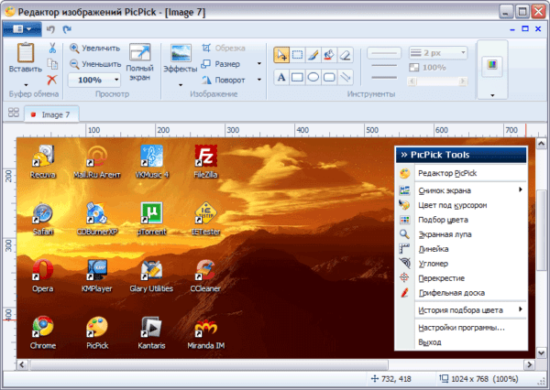Click the PicPick Tools menu header
Screen dimensions: 550x390
click(x=461, y=155)
